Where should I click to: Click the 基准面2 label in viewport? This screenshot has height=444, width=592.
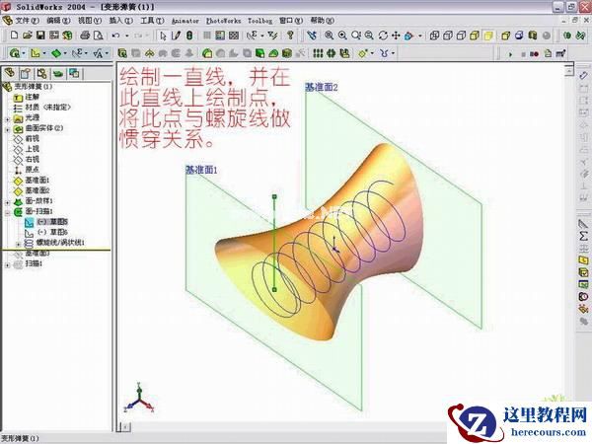pyautogui.click(x=322, y=87)
